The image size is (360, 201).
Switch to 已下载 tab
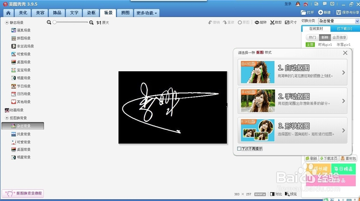[x=344, y=29]
